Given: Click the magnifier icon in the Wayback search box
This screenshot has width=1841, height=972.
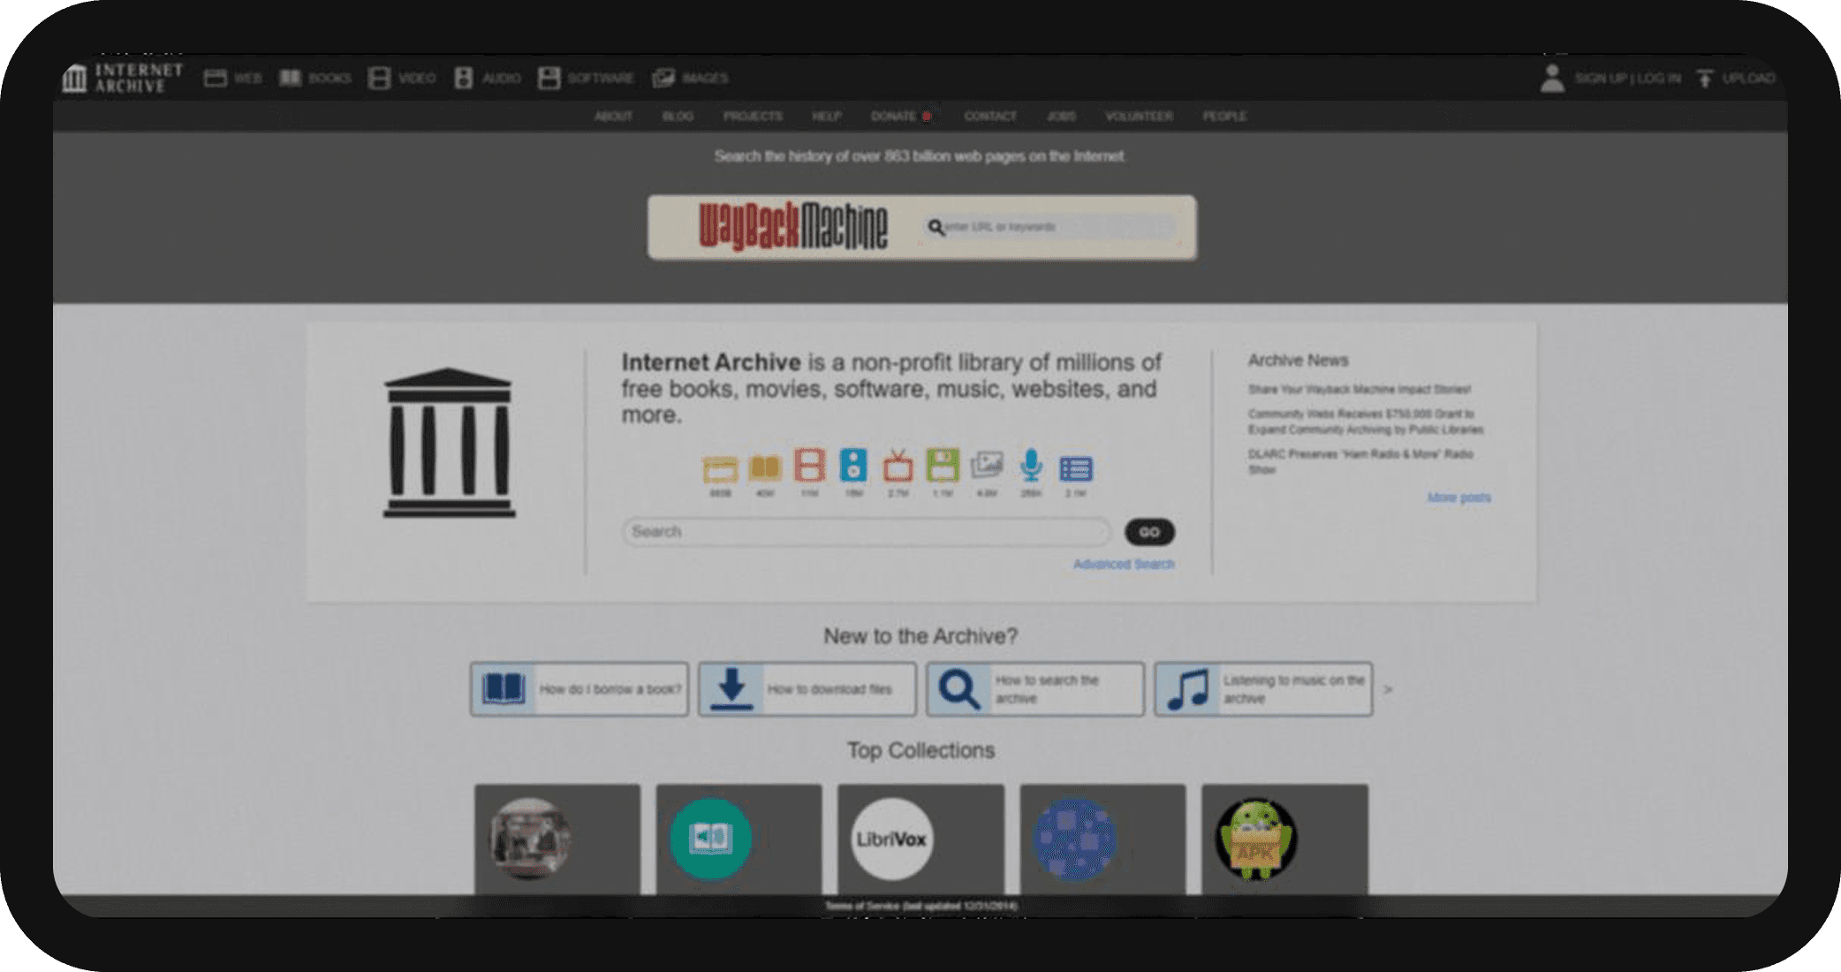Looking at the screenshot, I should (936, 227).
